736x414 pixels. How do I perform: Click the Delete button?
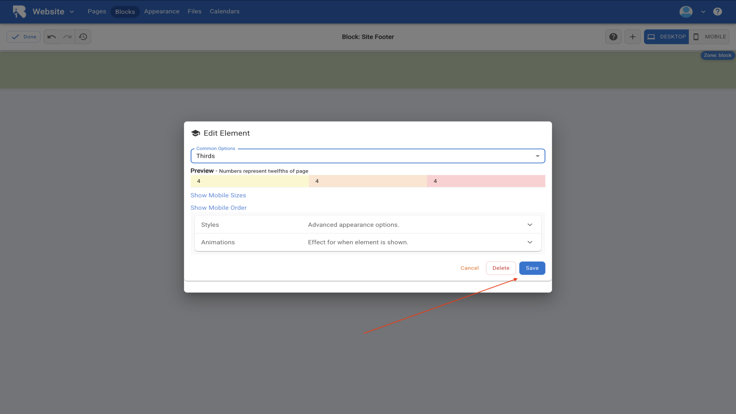pos(501,268)
